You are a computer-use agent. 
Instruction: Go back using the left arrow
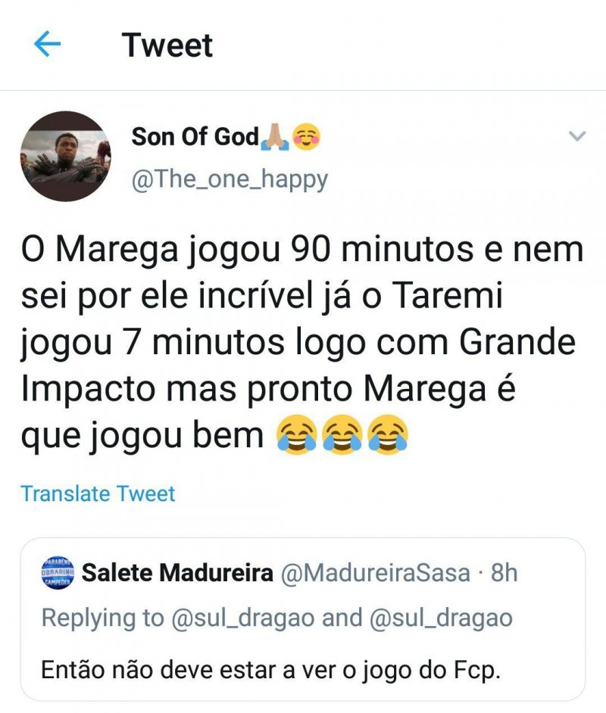tap(47, 45)
